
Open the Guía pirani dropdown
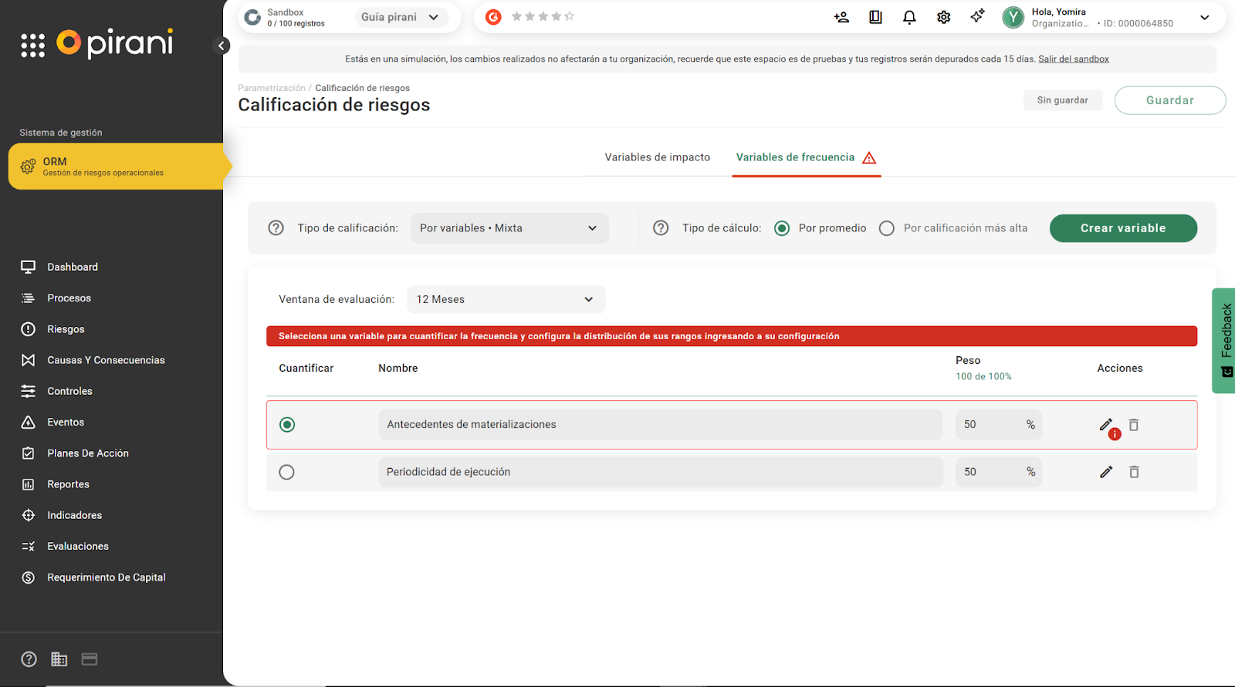[401, 17]
